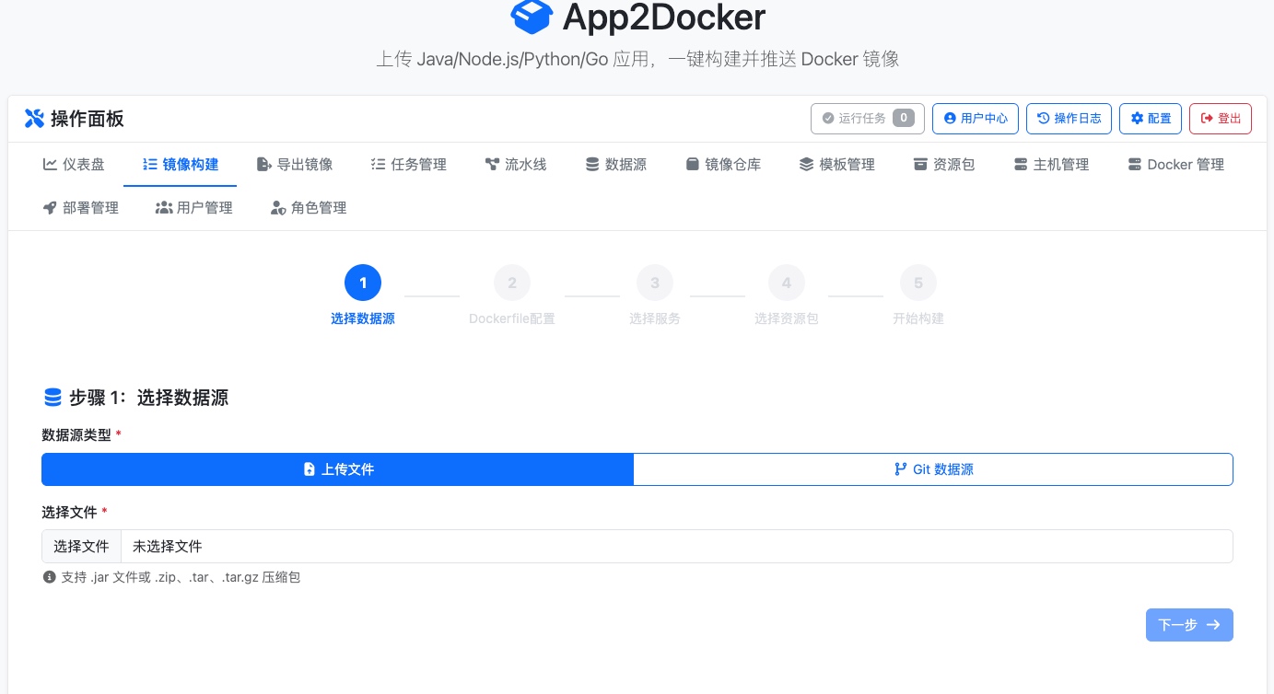1274x694 pixels.
Task: Open the 运行任务 running tasks button
Action: (x=868, y=119)
